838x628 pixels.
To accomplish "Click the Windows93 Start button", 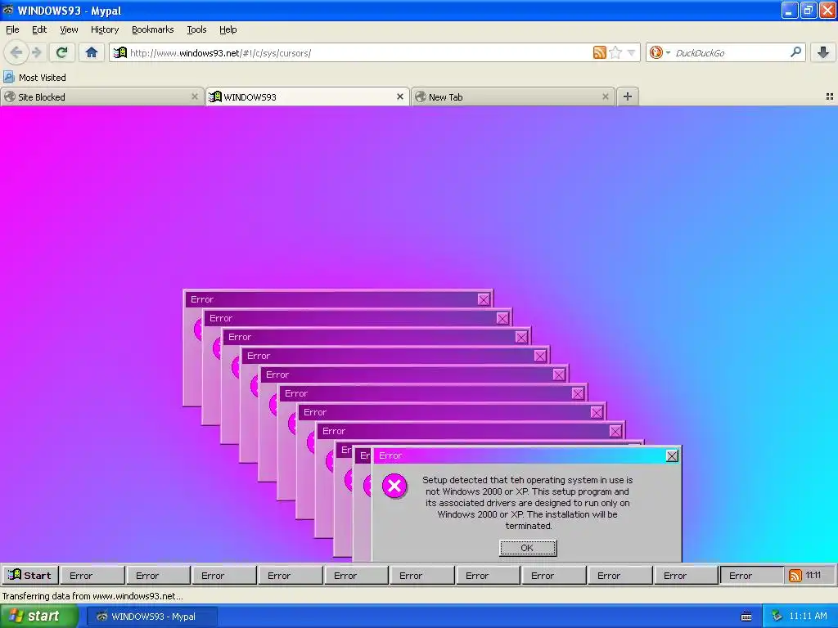I will pos(30,575).
